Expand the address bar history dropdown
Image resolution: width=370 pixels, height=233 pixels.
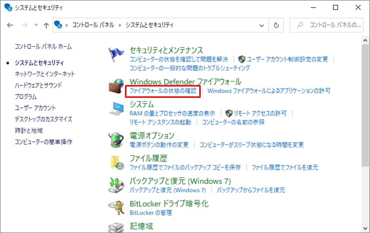click(x=261, y=25)
